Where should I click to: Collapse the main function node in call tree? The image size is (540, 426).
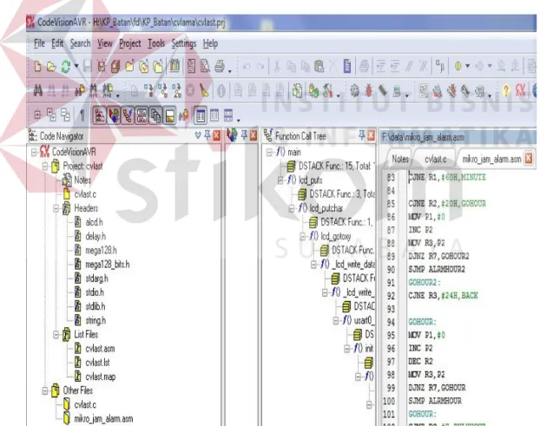[269, 152]
